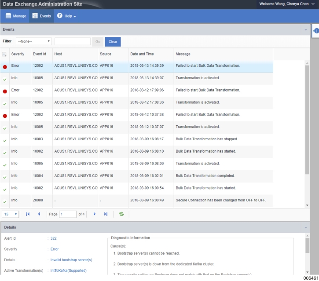Collapse the Events panel
This screenshot has width=319, height=281.
(x=305, y=30)
